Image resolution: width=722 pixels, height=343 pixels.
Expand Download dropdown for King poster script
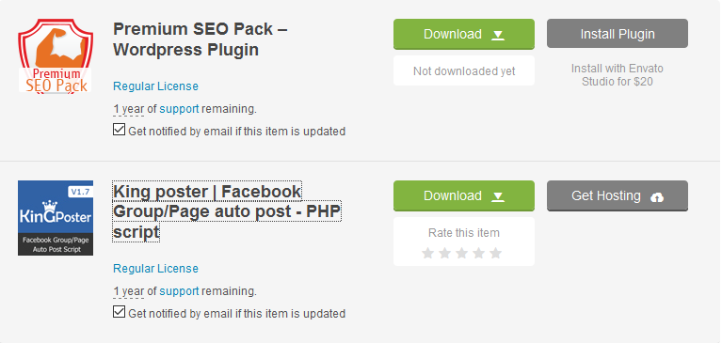pyautogui.click(x=464, y=195)
